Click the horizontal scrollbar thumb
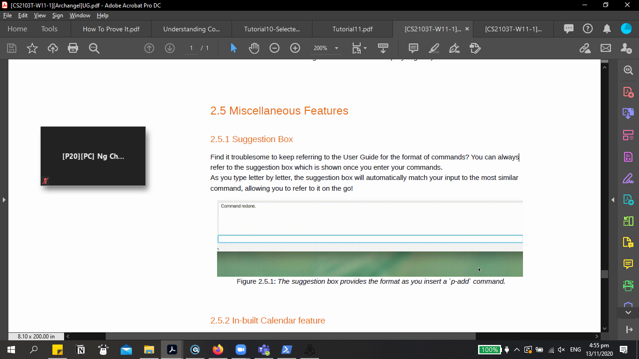The image size is (639, 359). point(290,336)
